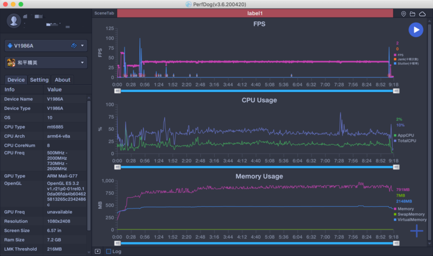Click the Android icon in device selector
Image resolution: width=433 pixels, height=256 pixels.
tap(10, 46)
